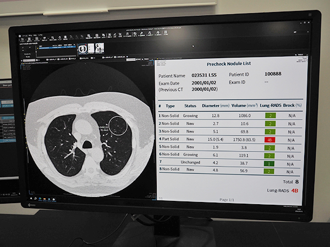Click exam date value 2001/01/02
The image size is (330, 247).
(x=204, y=83)
